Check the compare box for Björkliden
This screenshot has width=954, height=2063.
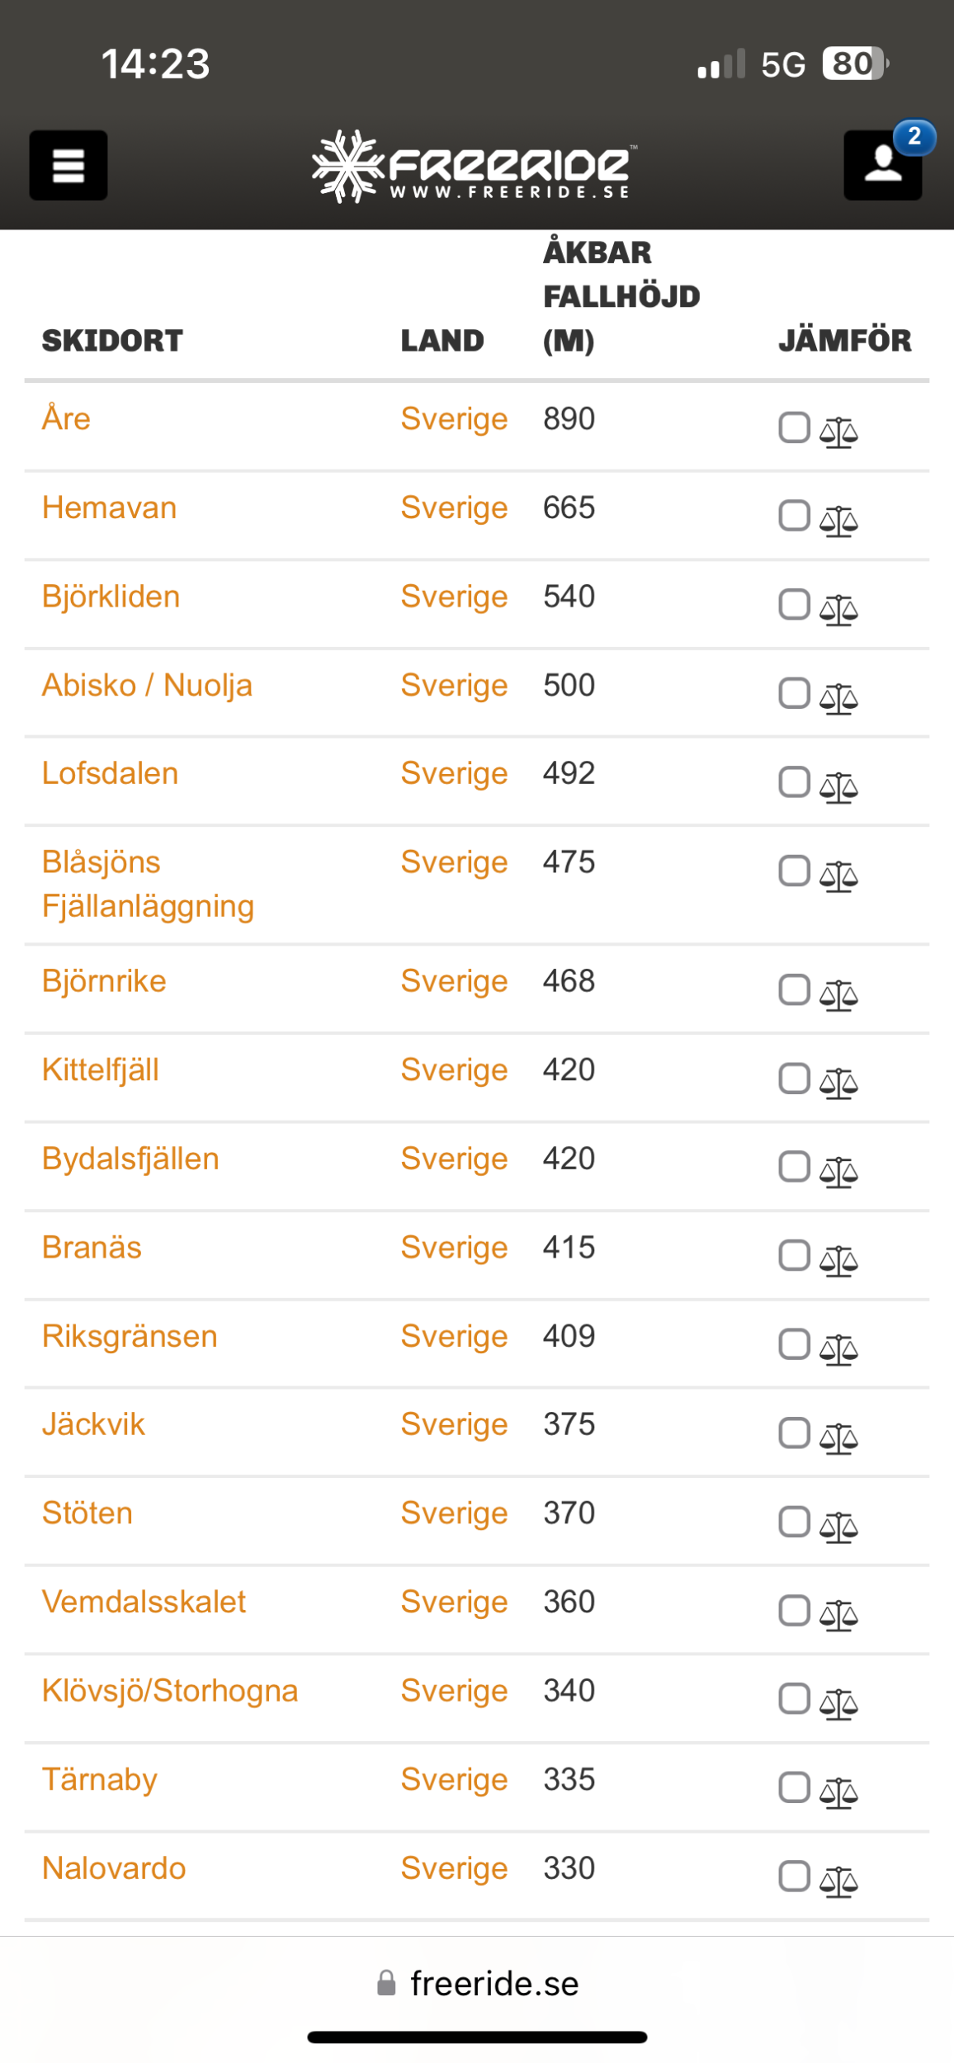794,605
